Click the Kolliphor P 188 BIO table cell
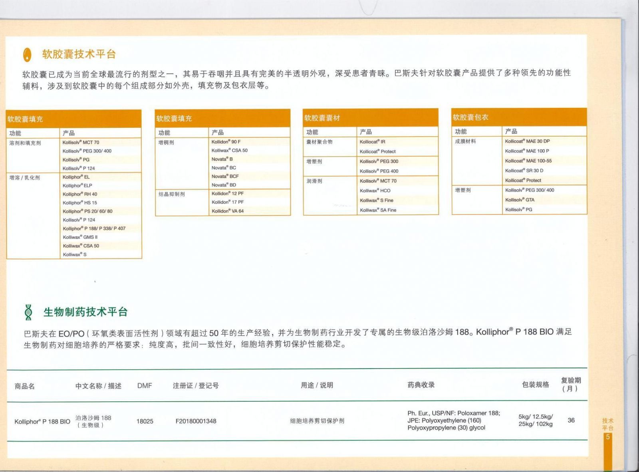The width and height of the screenshot is (639, 472). [x=42, y=422]
